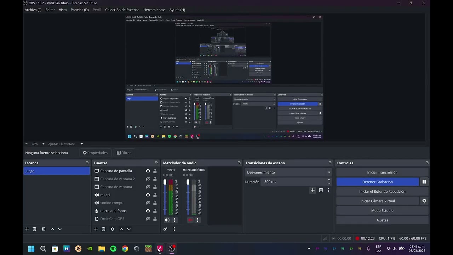
Task: Show hidden system tray icons chevron
Action: (309, 249)
